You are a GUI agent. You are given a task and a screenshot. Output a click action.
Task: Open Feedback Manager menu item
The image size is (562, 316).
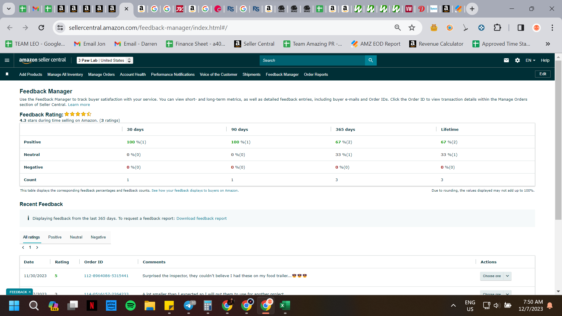click(282, 74)
